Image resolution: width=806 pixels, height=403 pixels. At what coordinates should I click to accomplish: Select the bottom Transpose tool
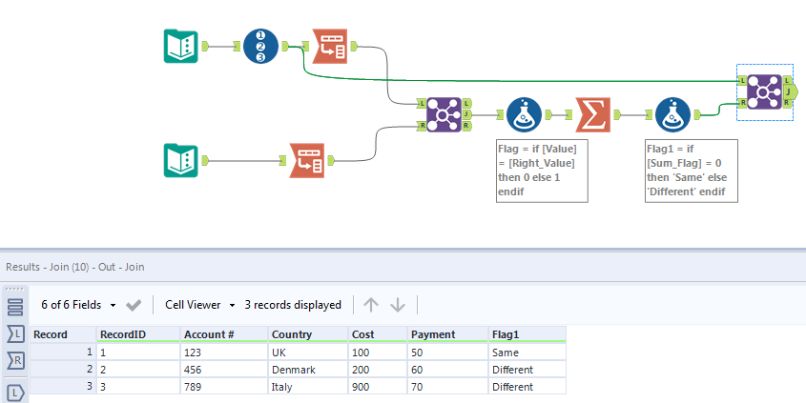[x=307, y=161]
